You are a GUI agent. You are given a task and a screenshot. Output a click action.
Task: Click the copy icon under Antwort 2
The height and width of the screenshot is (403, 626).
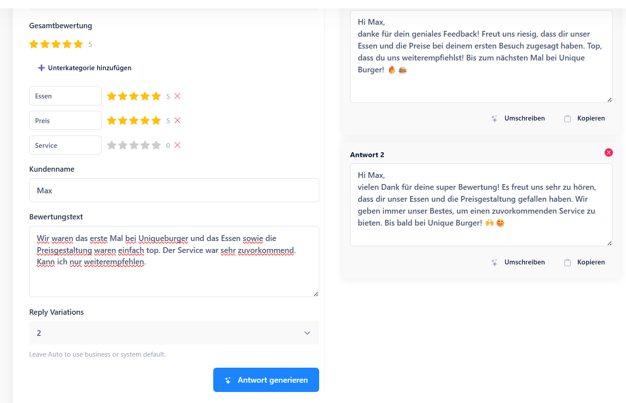pos(568,263)
